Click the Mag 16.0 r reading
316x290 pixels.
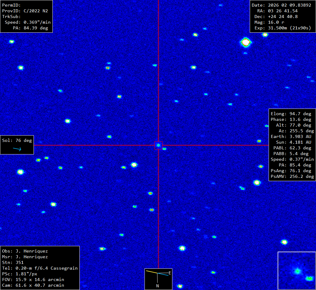pos(274,22)
